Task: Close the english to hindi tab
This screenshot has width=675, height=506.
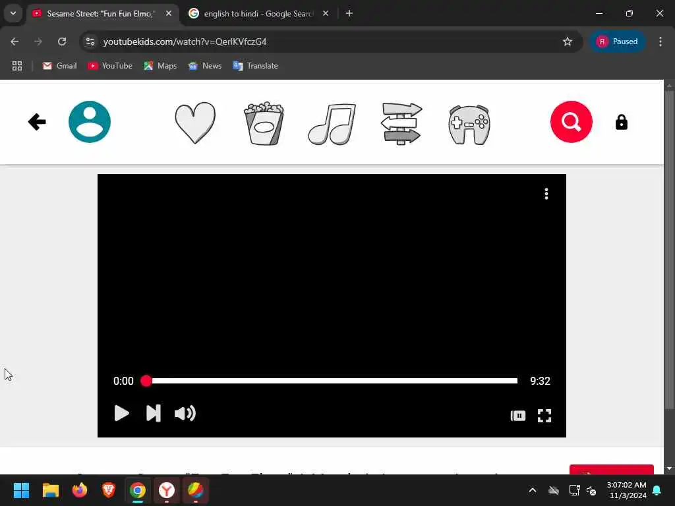Action: 326,14
